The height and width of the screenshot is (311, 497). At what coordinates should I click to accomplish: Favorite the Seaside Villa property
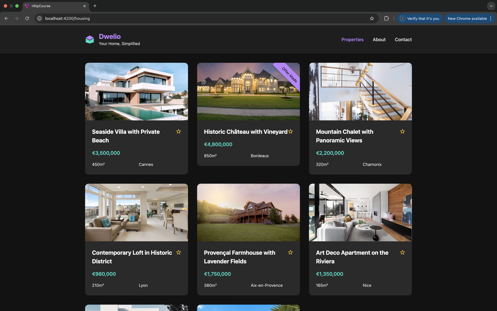[178, 131]
